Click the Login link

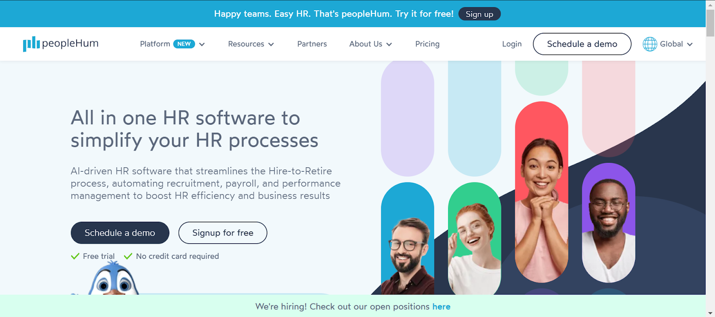(x=512, y=44)
